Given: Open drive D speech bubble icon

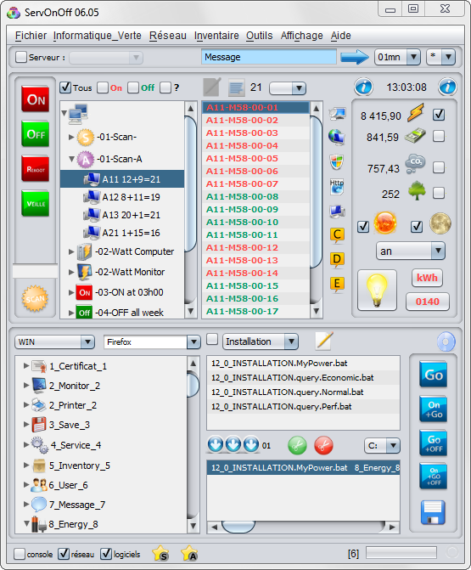Looking at the screenshot, I should pyautogui.click(x=337, y=260).
